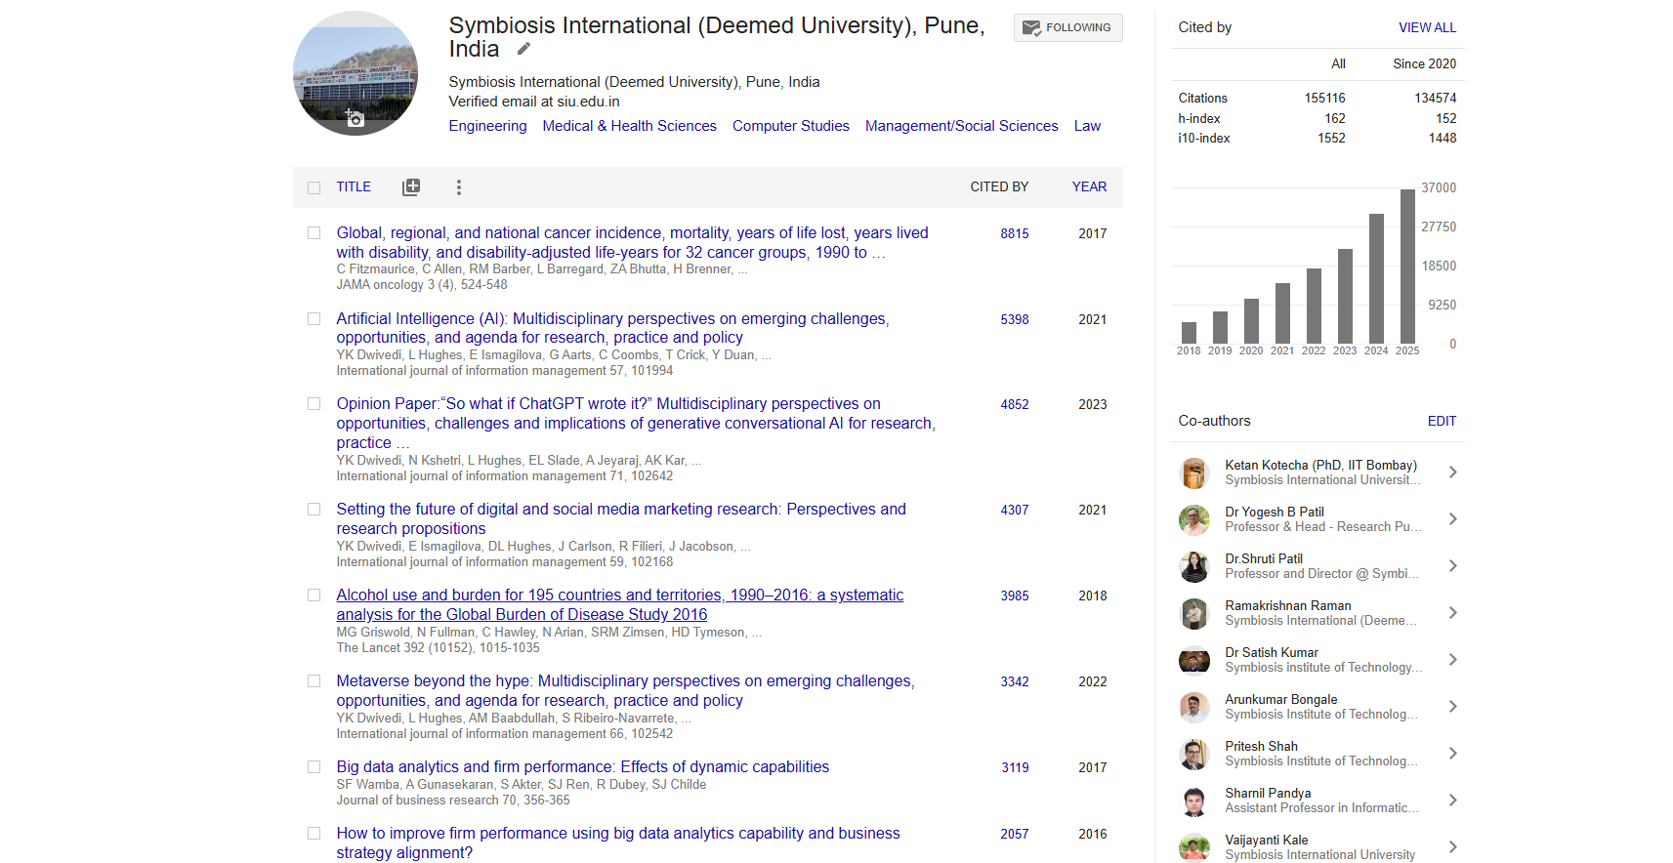Screen dimensions: 1673x863
Task: Click Sharnil Pandya's avatar
Action: point(1193,801)
